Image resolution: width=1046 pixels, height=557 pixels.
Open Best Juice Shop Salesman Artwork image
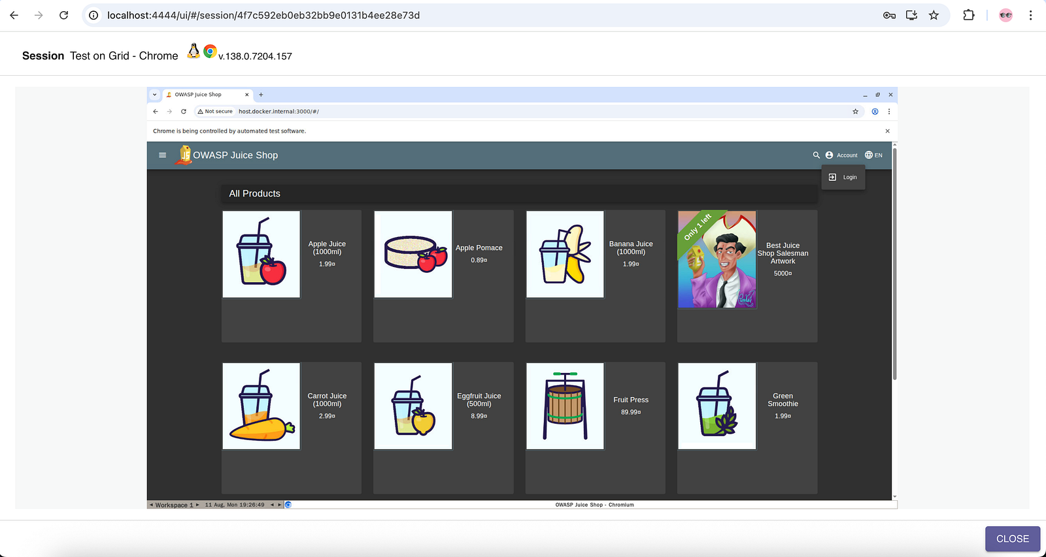click(717, 259)
